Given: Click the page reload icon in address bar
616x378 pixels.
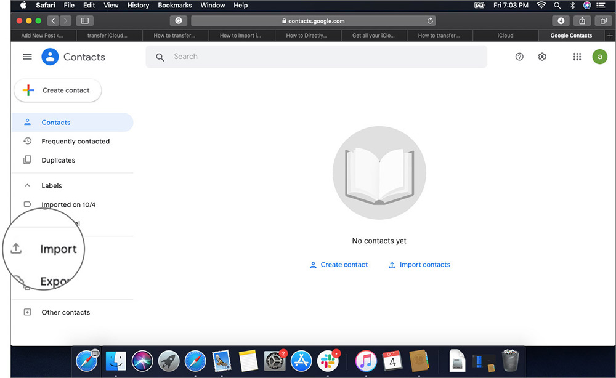Looking at the screenshot, I should 431,20.
